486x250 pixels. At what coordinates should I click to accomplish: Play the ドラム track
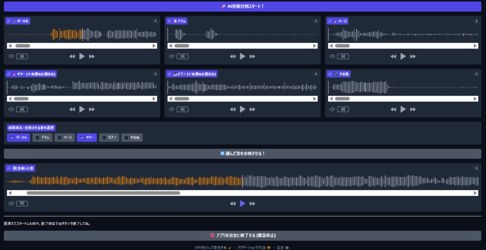click(x=243, y=56)
